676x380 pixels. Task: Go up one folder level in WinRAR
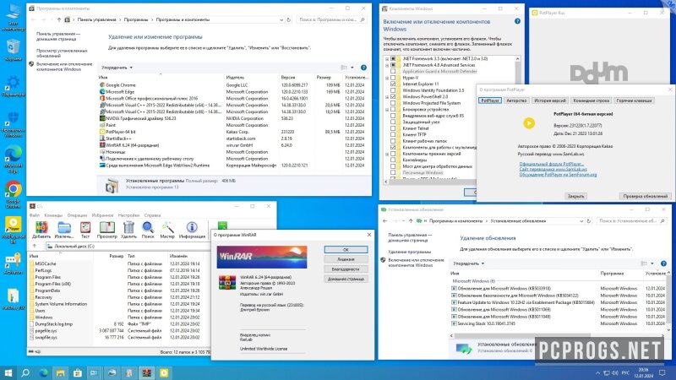click(x=35, y=246)
